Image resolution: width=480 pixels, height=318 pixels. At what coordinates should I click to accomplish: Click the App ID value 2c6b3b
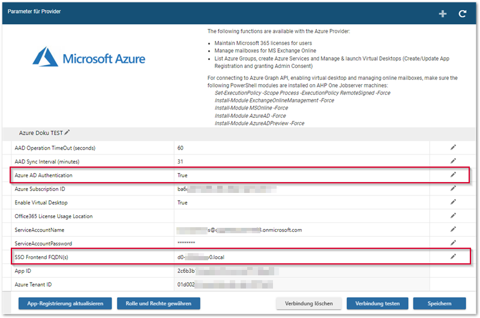[x=227, y=271]
